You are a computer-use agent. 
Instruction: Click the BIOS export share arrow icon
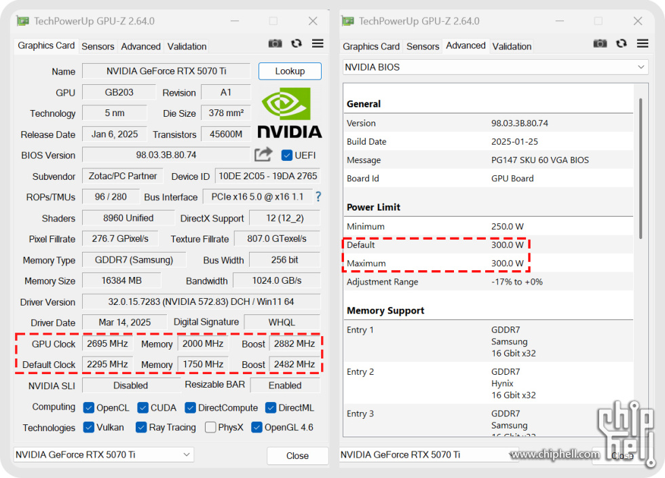coord(263,154)
